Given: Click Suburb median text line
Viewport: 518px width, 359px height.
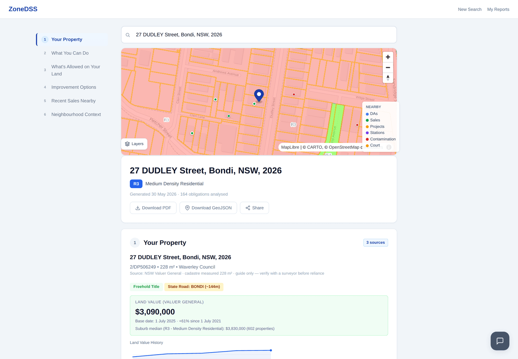Looking at the screenshot, I should (x=205, y=329).
